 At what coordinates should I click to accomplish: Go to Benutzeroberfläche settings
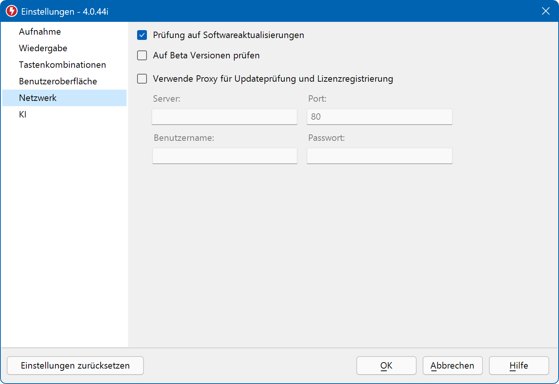tap(58, 81)
